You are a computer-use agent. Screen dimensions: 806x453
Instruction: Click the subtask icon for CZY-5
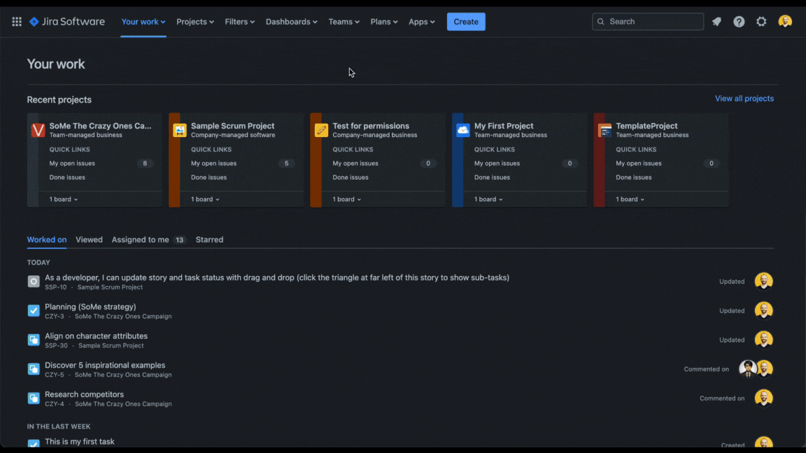34,369
